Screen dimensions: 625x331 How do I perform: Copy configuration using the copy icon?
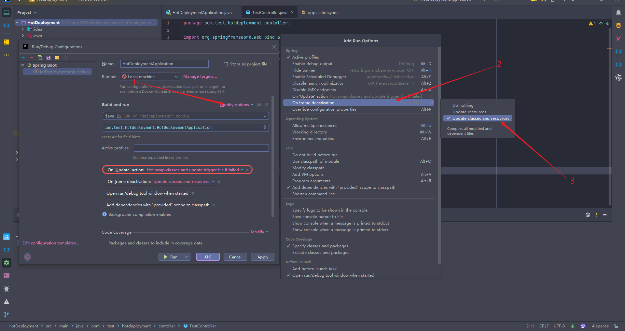40,58
